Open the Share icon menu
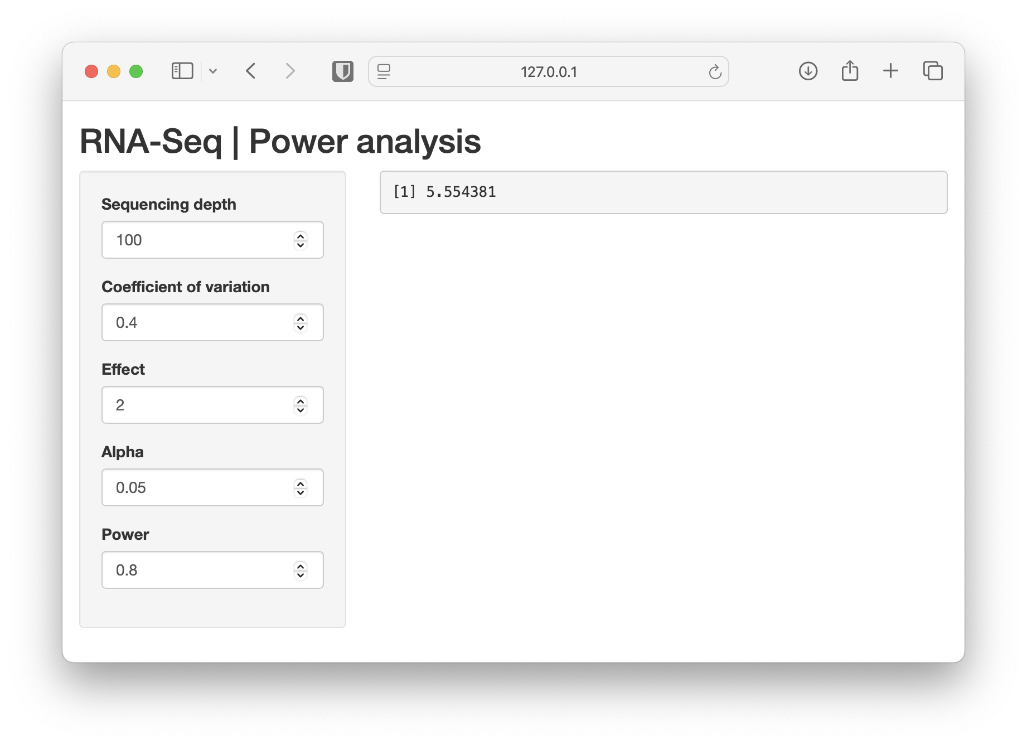 [x=850, y=70]
